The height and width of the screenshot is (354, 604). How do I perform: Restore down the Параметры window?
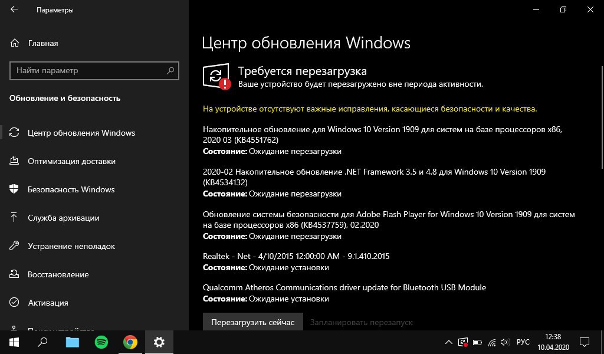(x=563, y=9)
